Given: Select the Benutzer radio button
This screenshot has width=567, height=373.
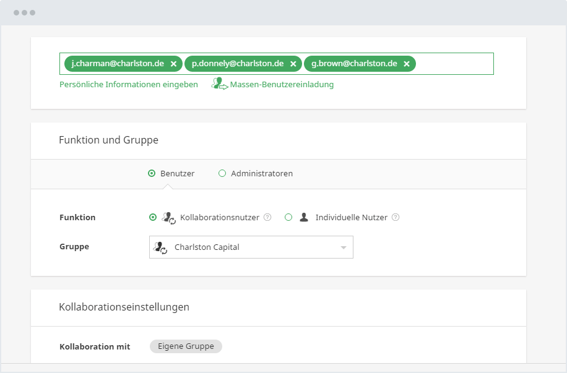Looking at the screenshot, I should 152,173.
